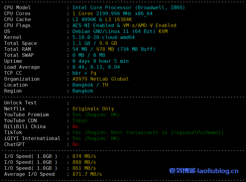Click the 874 MB/s I/O speed value
This screenshot has height=182, width=246.
coord(84,156)
